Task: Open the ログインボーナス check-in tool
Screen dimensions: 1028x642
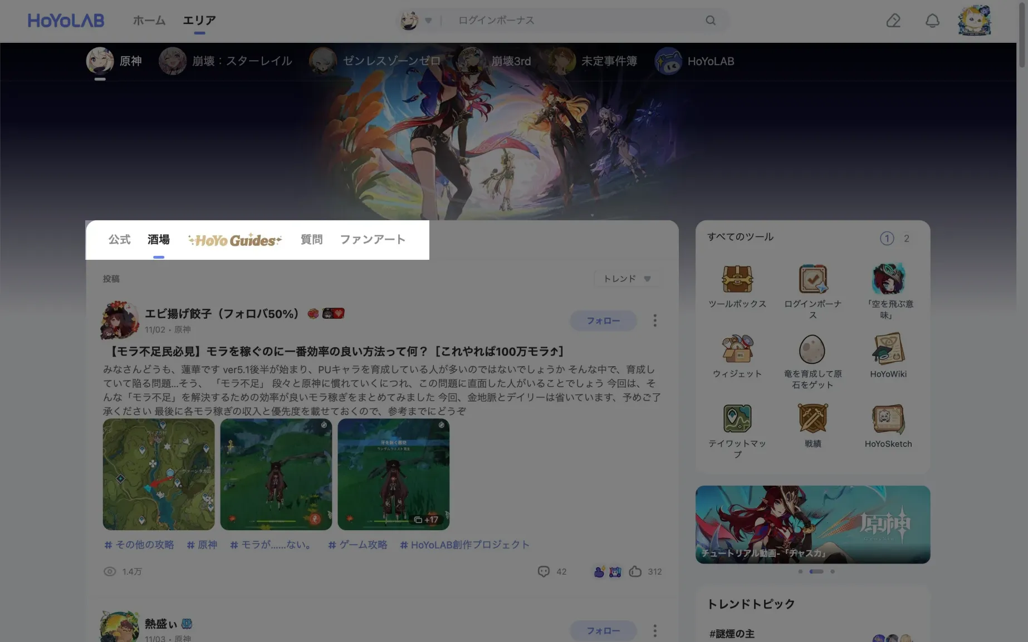Action: pyautogui.click(x=812, y=279)
